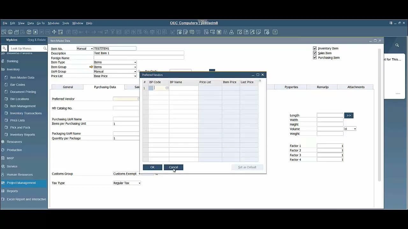Switch to the Properties tab
The height and width of the screenshot is (229, 408).
291,87
